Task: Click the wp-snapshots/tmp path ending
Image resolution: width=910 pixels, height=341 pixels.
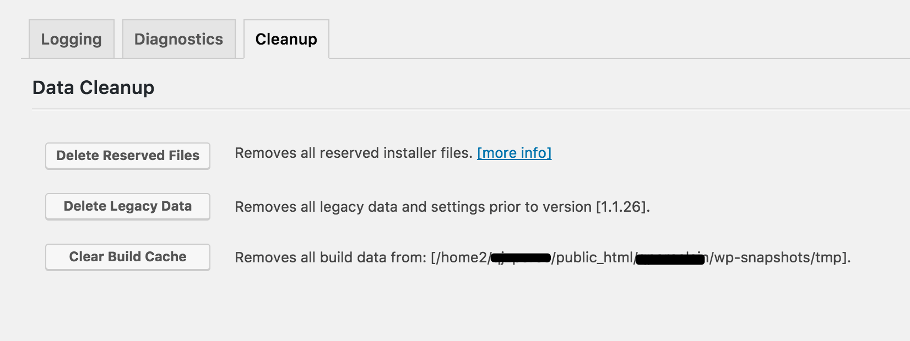Action: [x=779, y=257]
